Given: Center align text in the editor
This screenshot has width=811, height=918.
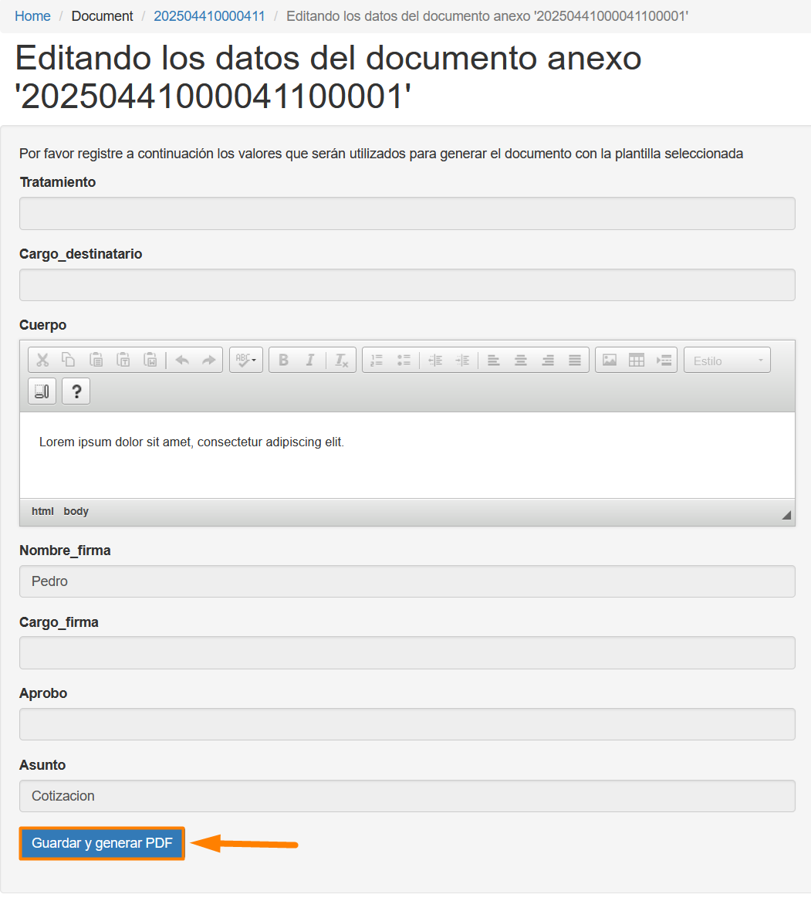Looking at the screenshot, I should pyautogui.click(x=520, y=360).
